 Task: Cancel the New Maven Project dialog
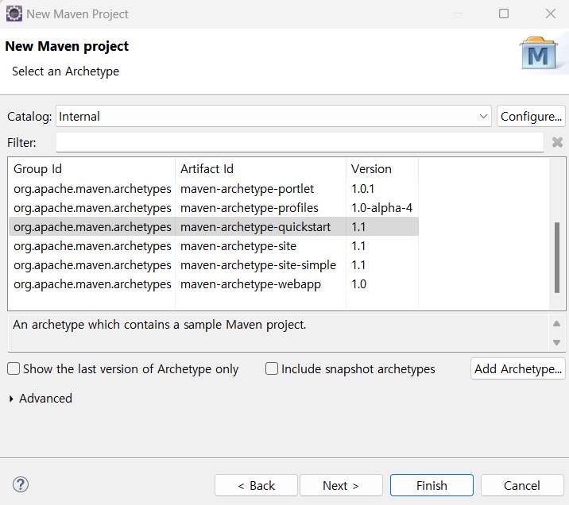pos(522,485)
